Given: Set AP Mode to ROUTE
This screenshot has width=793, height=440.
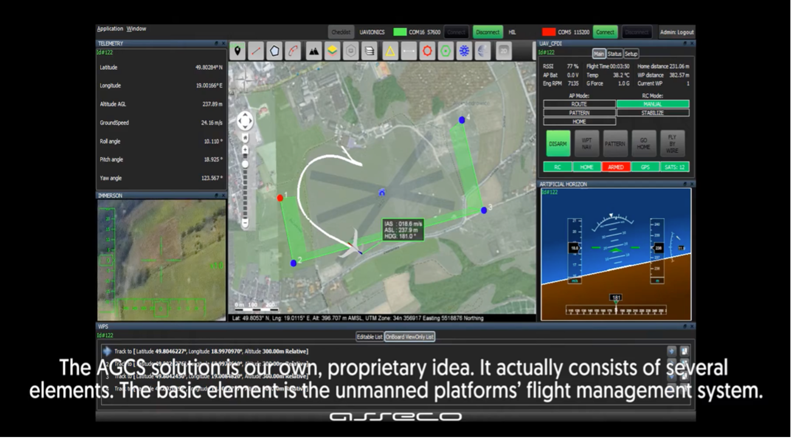Looking at the screenshot, I should [579, 104].
